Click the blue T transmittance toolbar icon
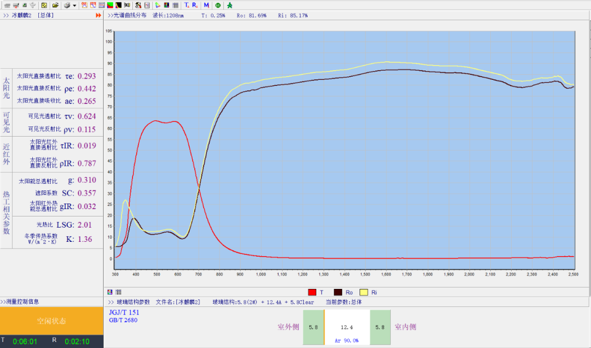This screenshot has height=348, width=591. (x=187, y=5)
